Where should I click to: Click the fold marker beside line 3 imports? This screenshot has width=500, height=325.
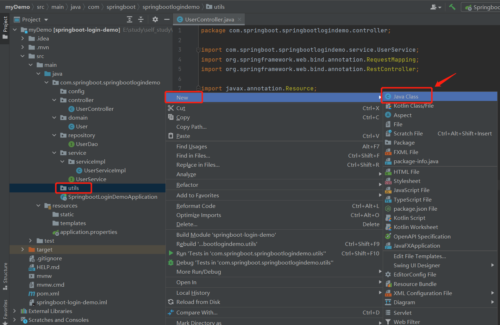tap(198, 50)
